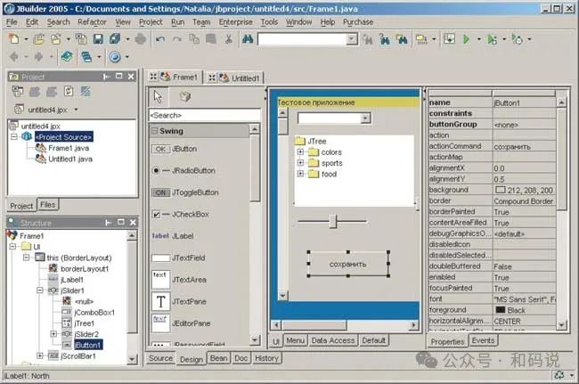Screen dimensions: 579x384
Task: Switch to the Events tab in the inspector
Action: coord(483,340)
